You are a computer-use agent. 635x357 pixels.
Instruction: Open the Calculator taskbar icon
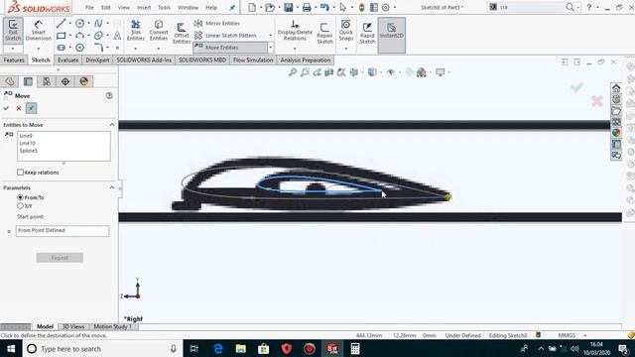click(x=355, y=349)
